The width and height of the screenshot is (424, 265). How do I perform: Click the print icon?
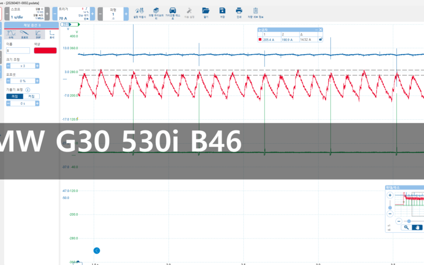(x=239, y=11)
